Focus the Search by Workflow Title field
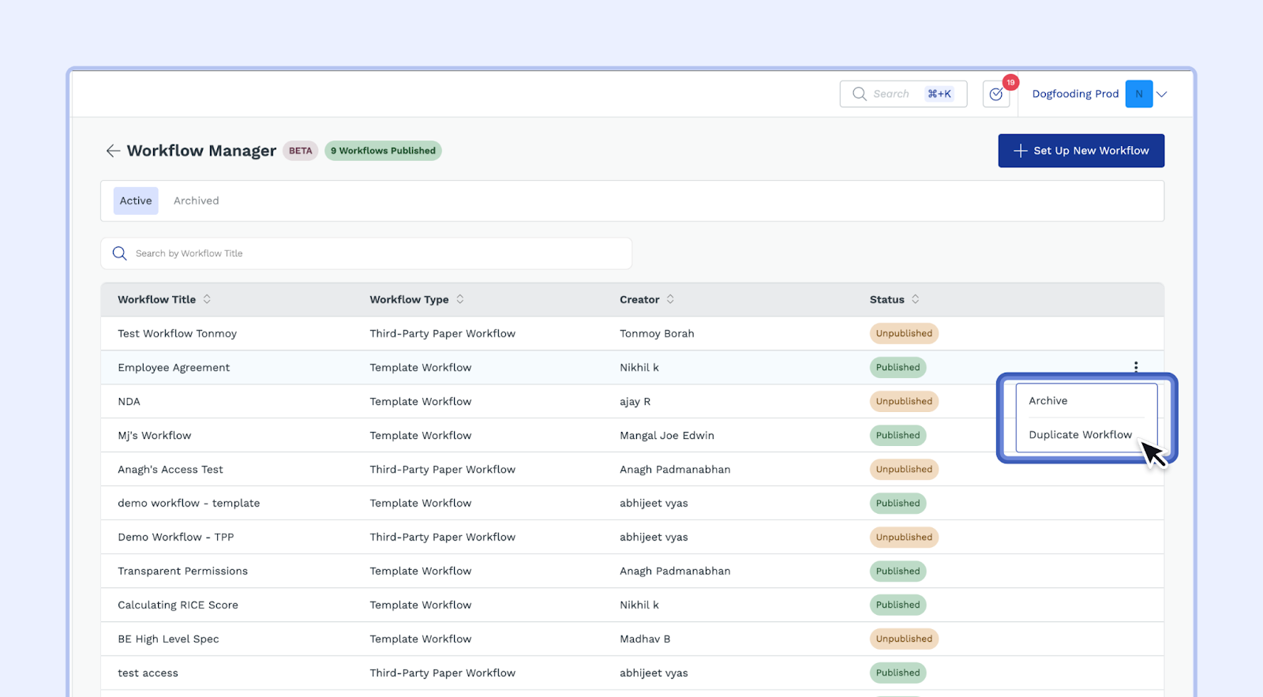Screen dimensions: 1263x697 (x=379, y=253)
